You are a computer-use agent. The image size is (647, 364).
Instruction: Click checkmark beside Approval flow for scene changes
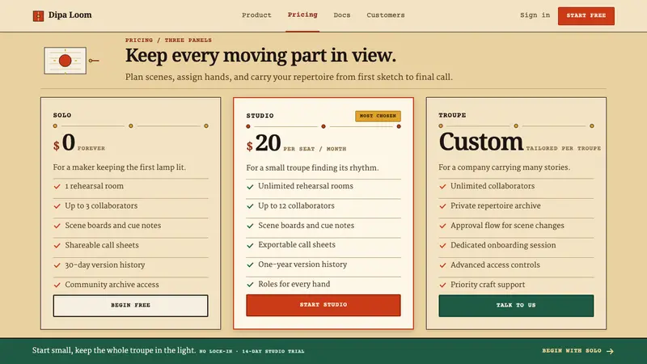point(442,226)
